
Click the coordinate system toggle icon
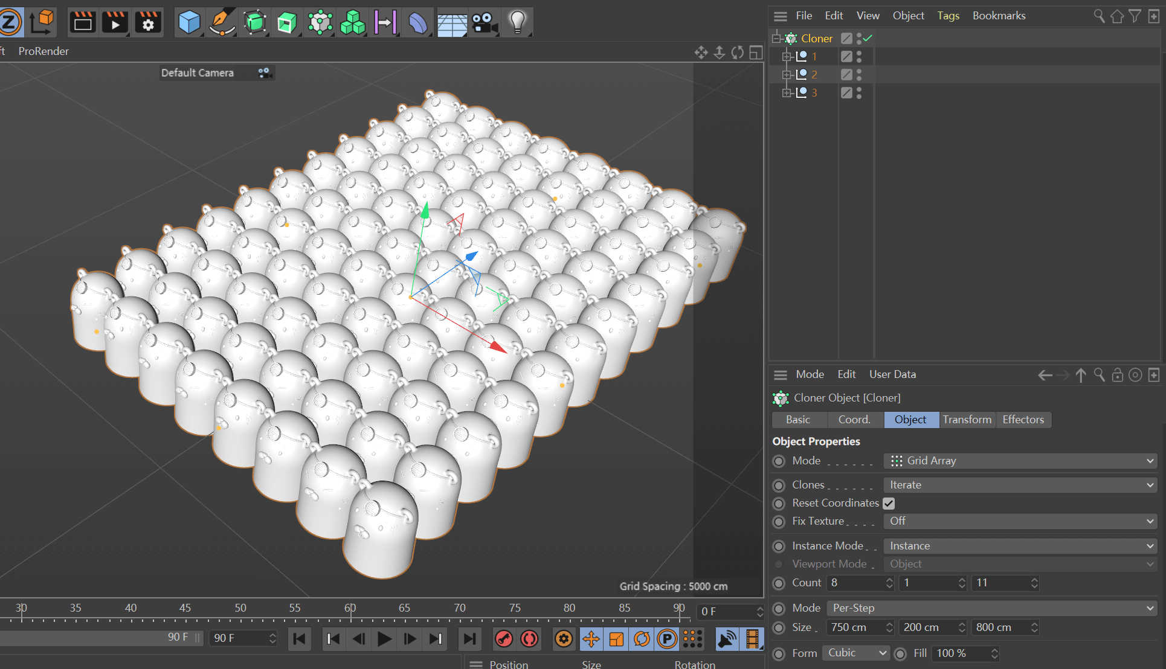[42, 22]
